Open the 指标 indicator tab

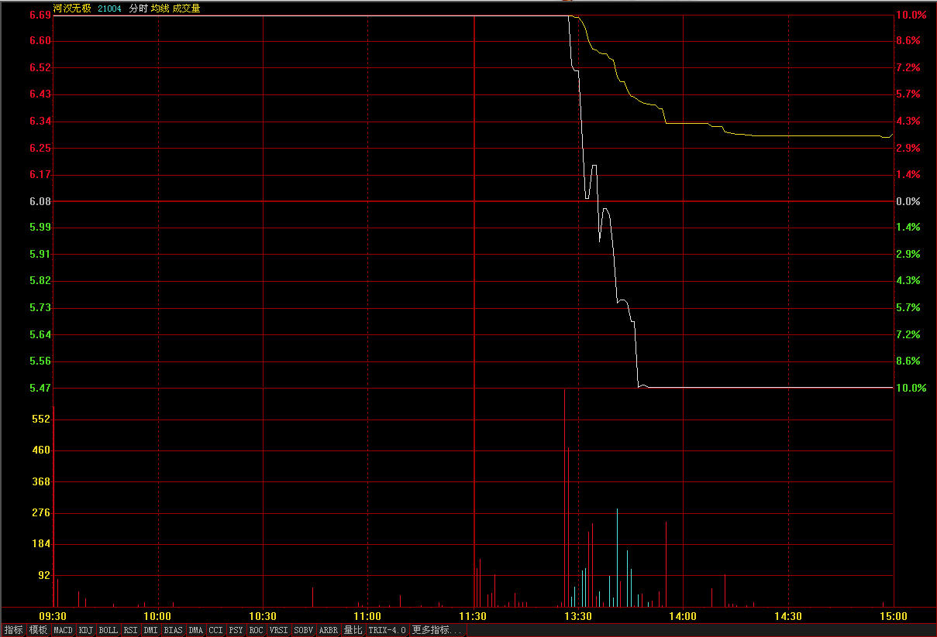pos(14,630)
